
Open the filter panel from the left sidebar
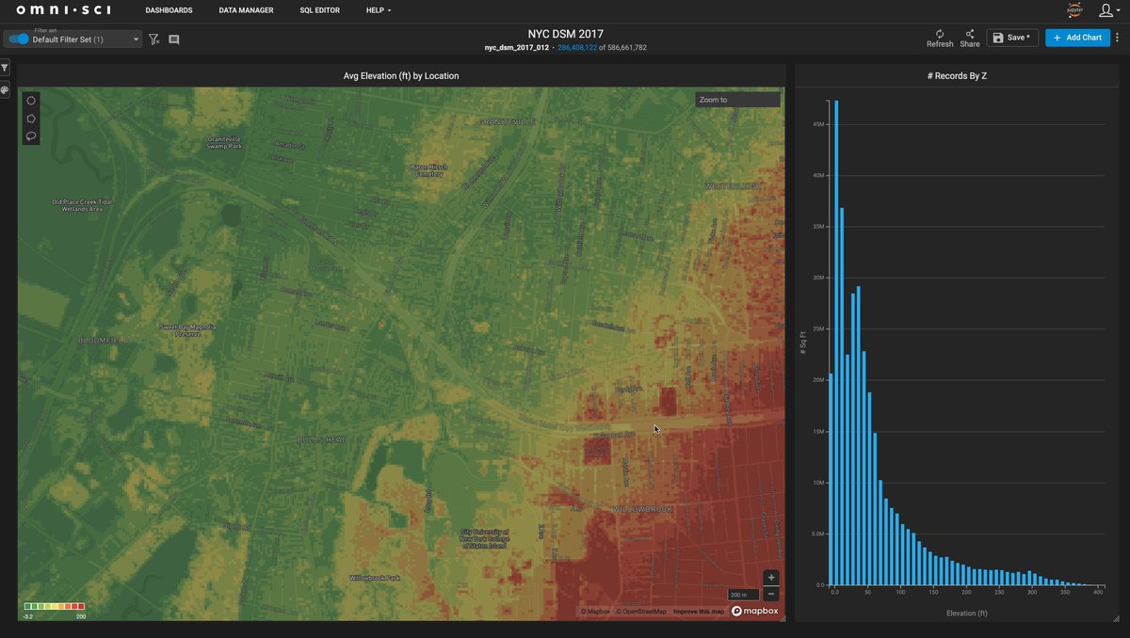tap(5, 68)
